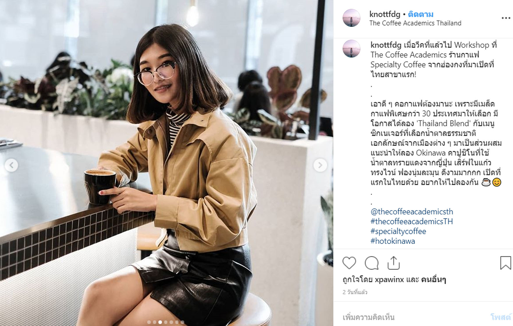View others who liked via คนอื่นๆ
This screenshot has width=513, height=326.
[433, 280]
